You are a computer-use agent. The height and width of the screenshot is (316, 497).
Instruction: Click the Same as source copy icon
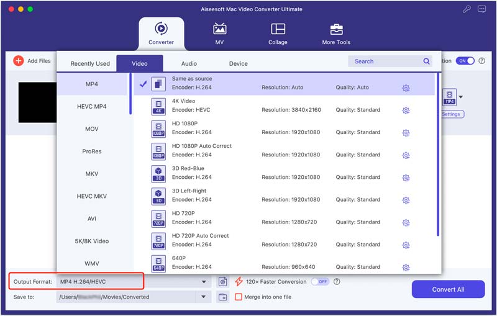pyautogui.click(x=158, y=84)
